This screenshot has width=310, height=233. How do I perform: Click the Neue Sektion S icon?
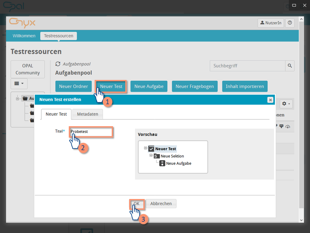157,156
